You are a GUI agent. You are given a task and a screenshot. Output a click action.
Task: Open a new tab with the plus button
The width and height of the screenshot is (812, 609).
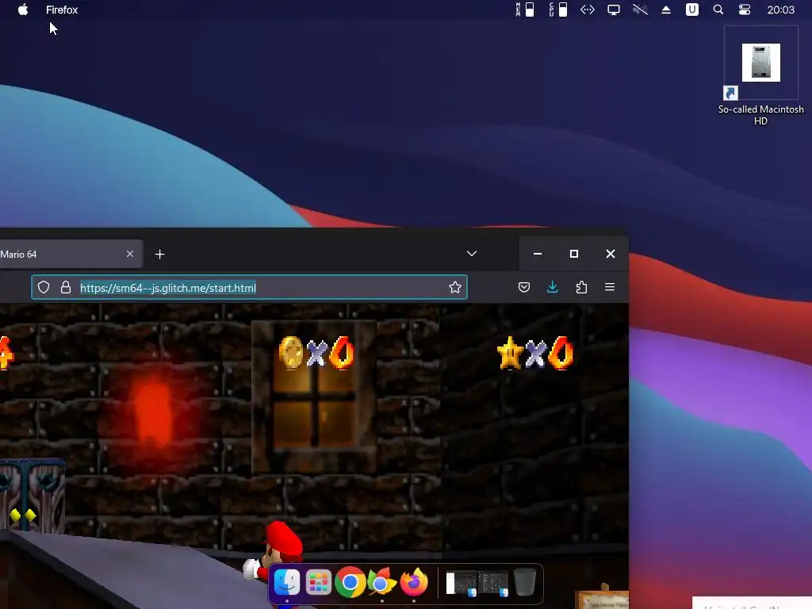tap(159, 255)
